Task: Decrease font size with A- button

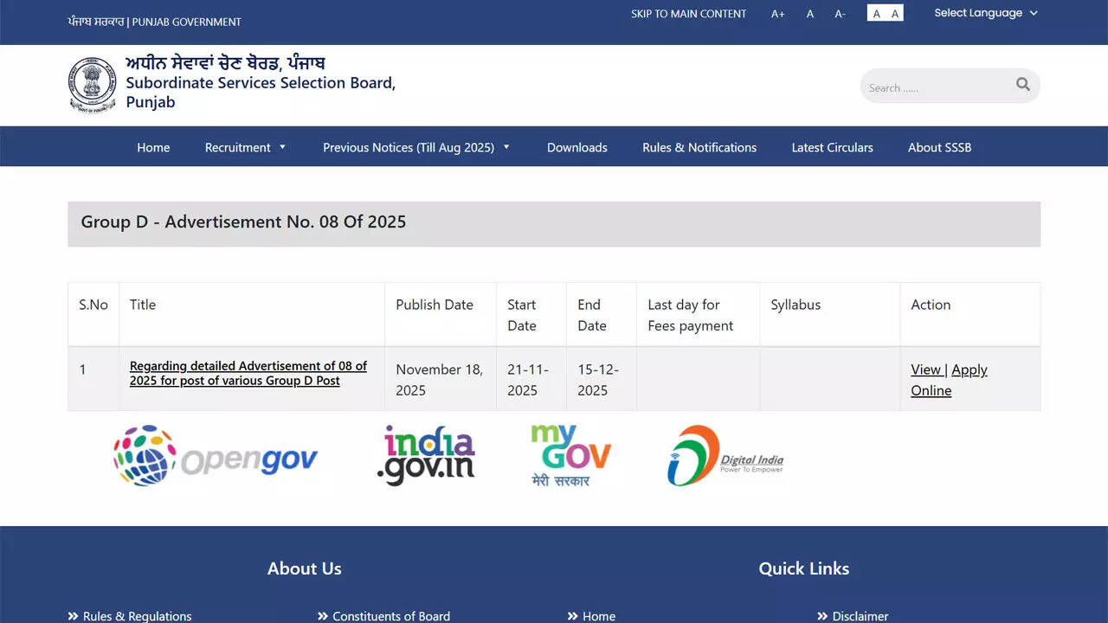Action: click(840, 14)
